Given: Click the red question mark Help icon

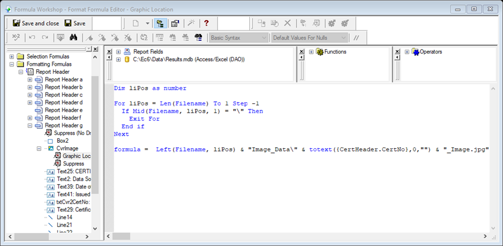Looking at the screenshot, I should click(206, 23).
